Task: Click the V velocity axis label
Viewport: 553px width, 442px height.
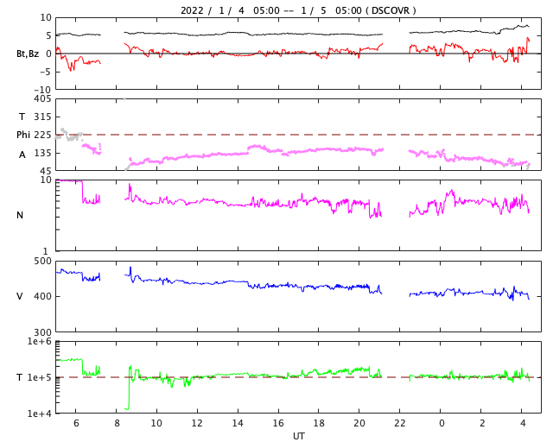Action: (20, 296)
